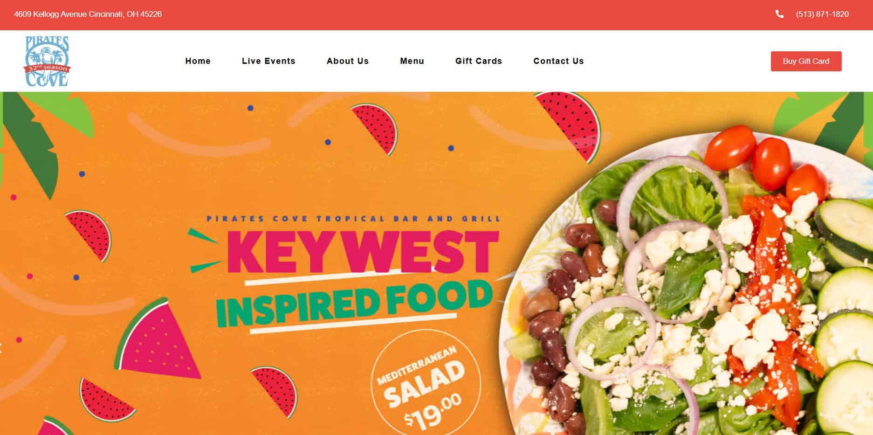
Task: Click the Key West headline text
Action: tap(363, 251)
